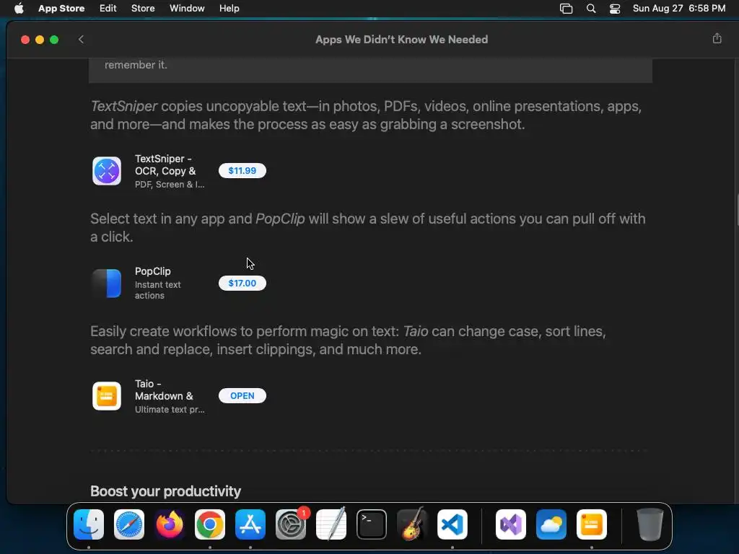Open Visual Studio from the Dock

point(511,524)
